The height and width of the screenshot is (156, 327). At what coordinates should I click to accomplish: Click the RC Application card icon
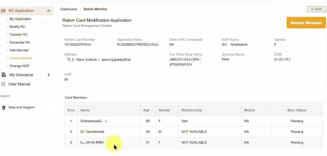click(3, 10)
